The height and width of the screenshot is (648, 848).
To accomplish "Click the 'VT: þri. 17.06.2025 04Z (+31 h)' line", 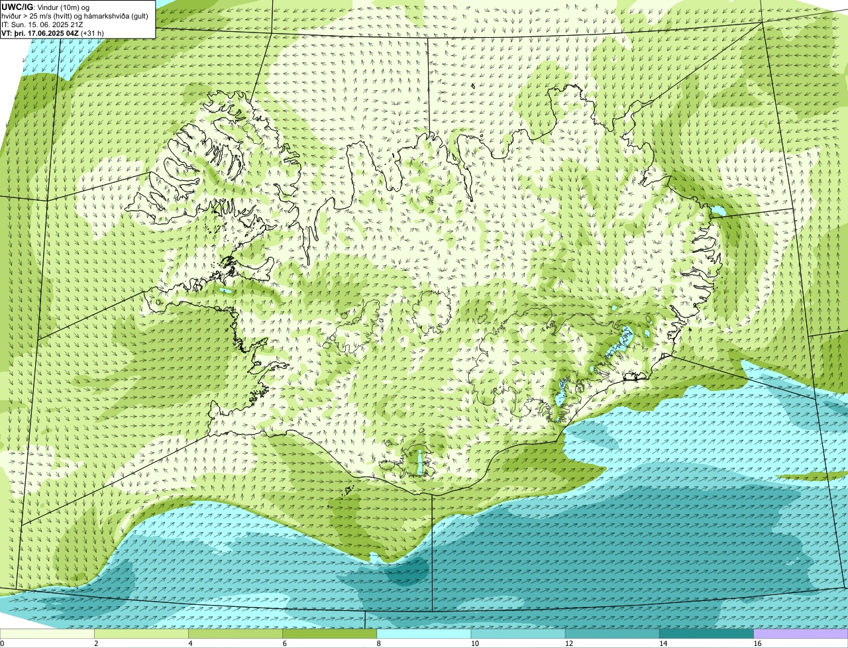I will tap(52, 33).
